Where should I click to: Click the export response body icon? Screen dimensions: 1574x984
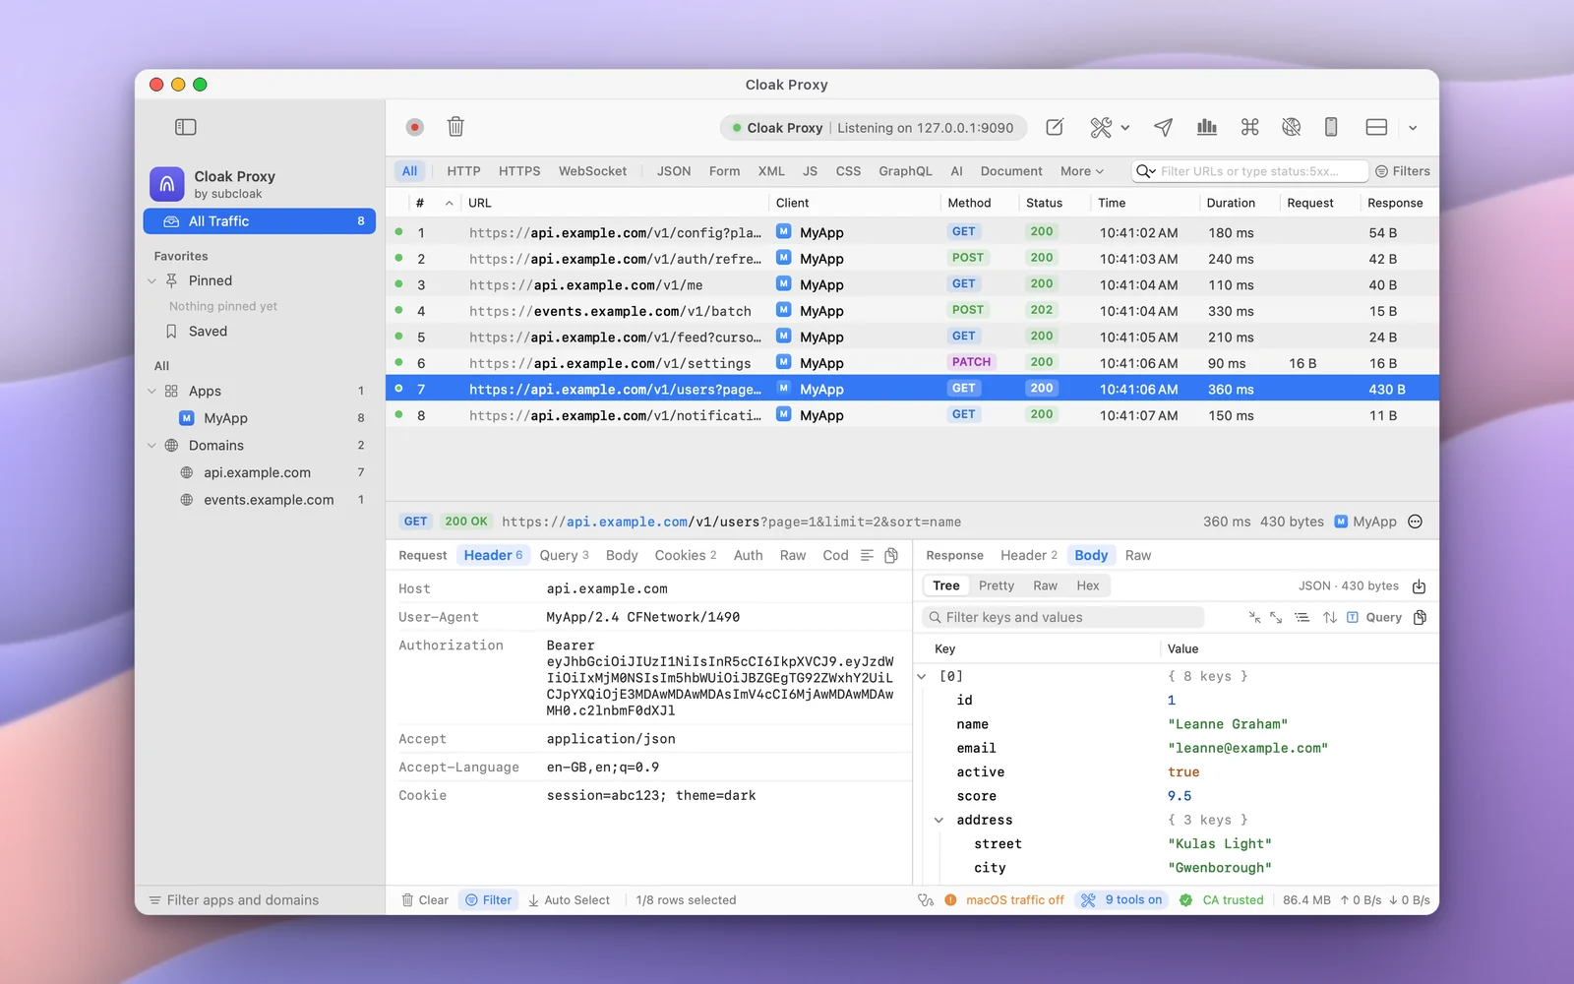(x=1420, y=586)
